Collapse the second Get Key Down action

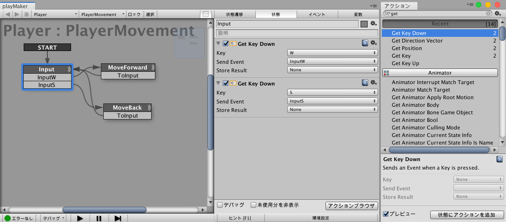[218, 83]
